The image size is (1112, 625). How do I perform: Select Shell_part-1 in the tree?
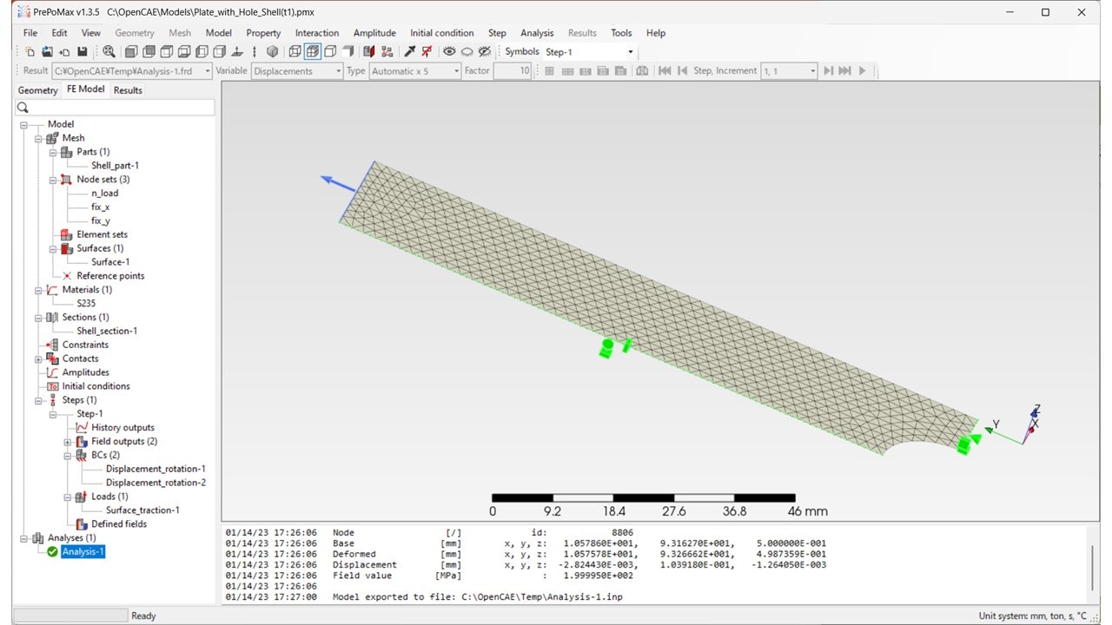tap(115, 166)
